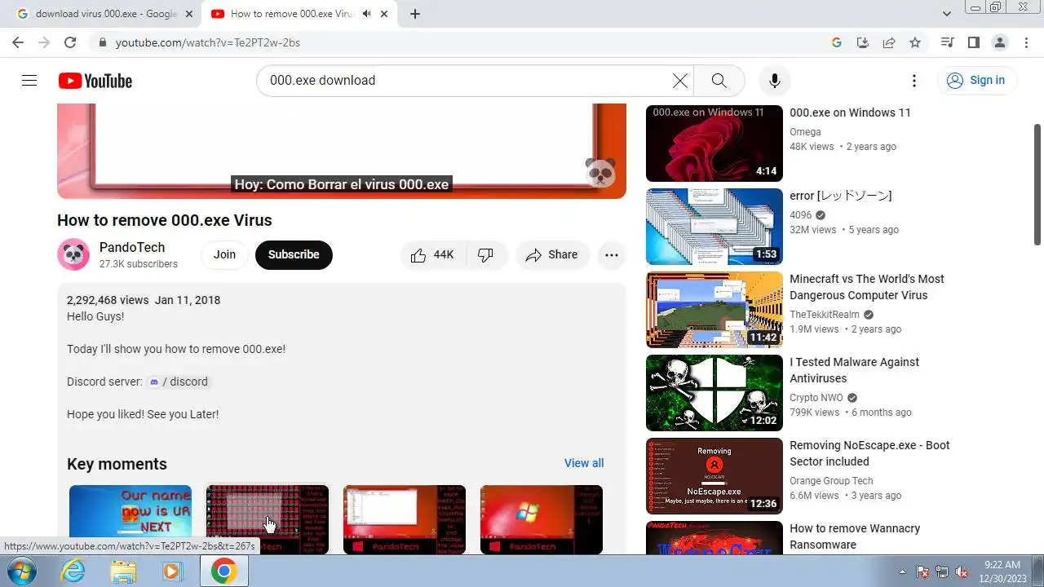Open YouTube settings three-dot menu
The image size is (1044, 587).
point(914,80)
